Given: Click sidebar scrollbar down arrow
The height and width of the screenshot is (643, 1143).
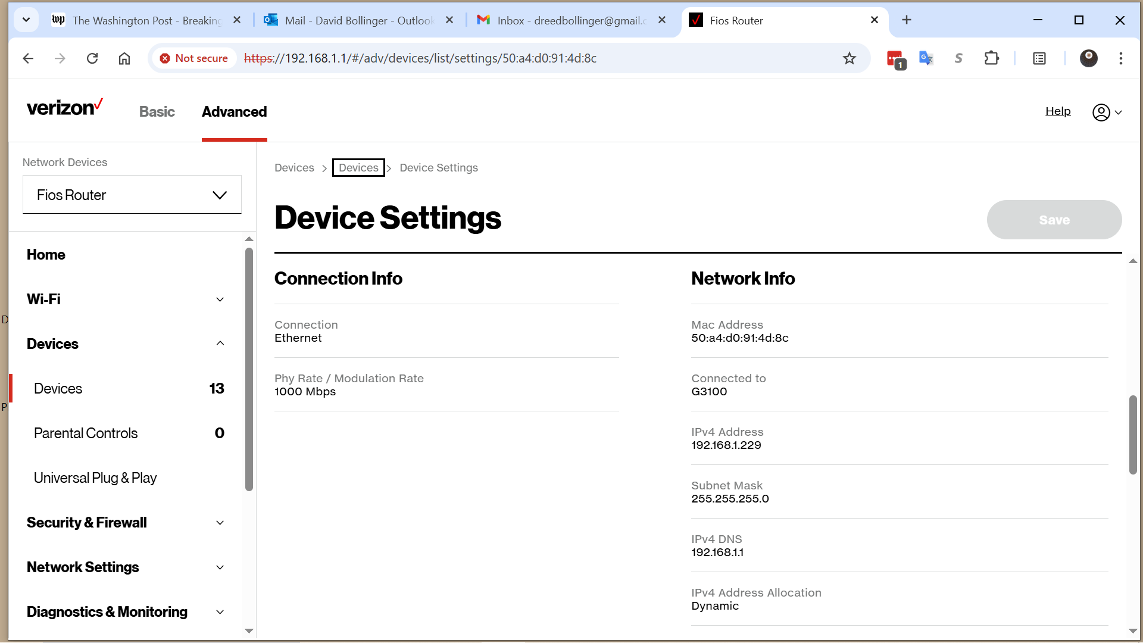Looking at the screenshot, I should pos(249,630).
